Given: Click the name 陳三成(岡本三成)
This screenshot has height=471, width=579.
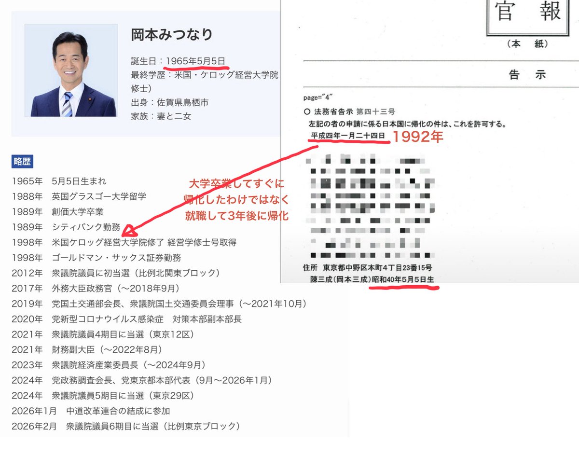Looking at the screenshot, I should point(341,279).
